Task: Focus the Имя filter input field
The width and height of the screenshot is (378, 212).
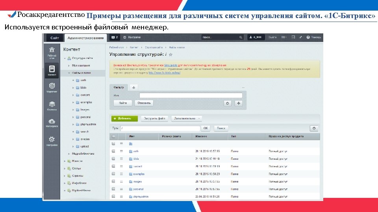Action: coord(191,95)
